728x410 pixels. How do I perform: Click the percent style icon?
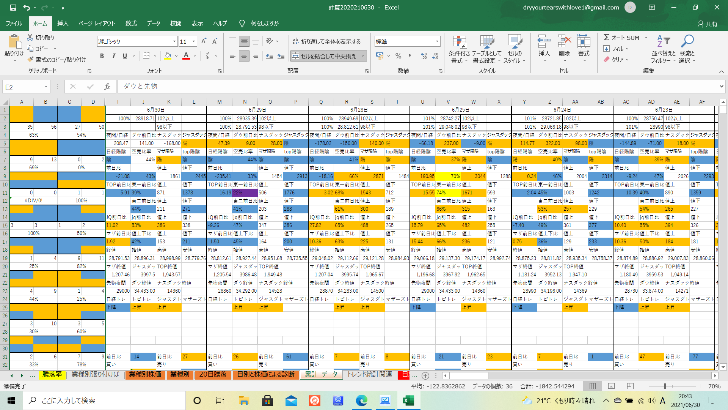pos(398,56)
